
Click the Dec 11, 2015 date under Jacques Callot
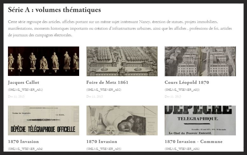(16, 96)
